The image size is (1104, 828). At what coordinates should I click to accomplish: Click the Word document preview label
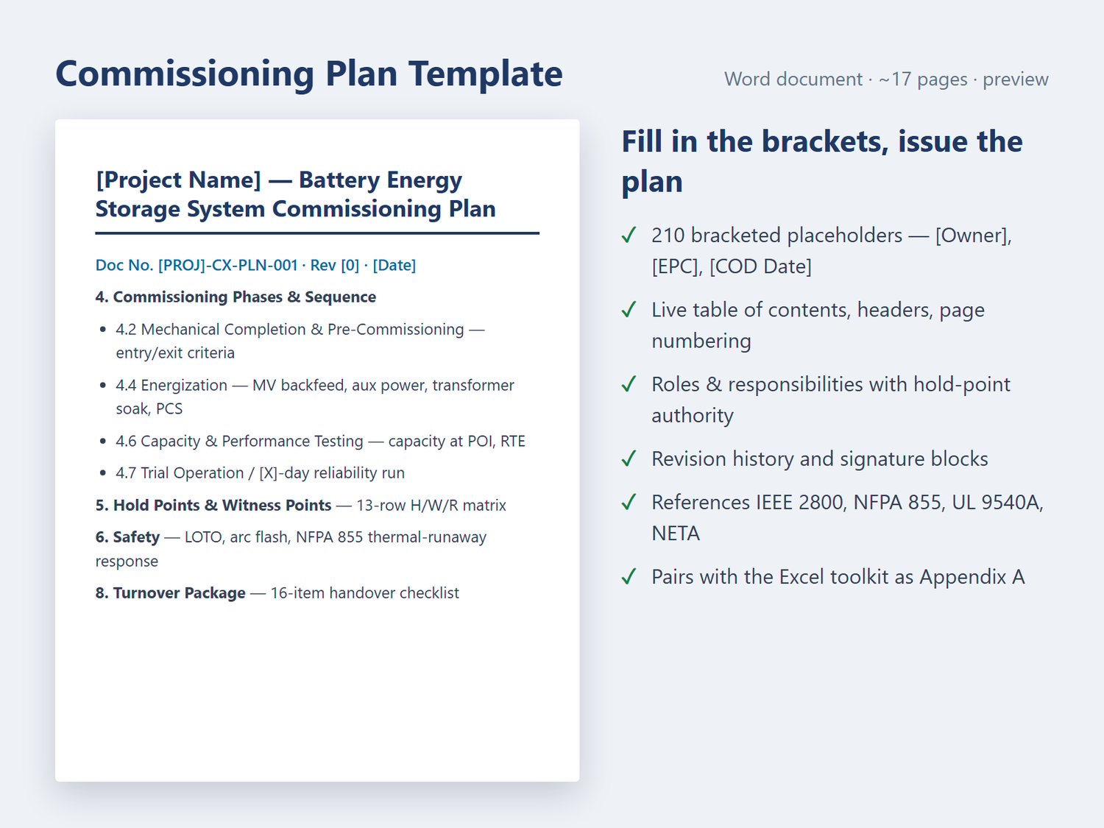tap(886, 79)
